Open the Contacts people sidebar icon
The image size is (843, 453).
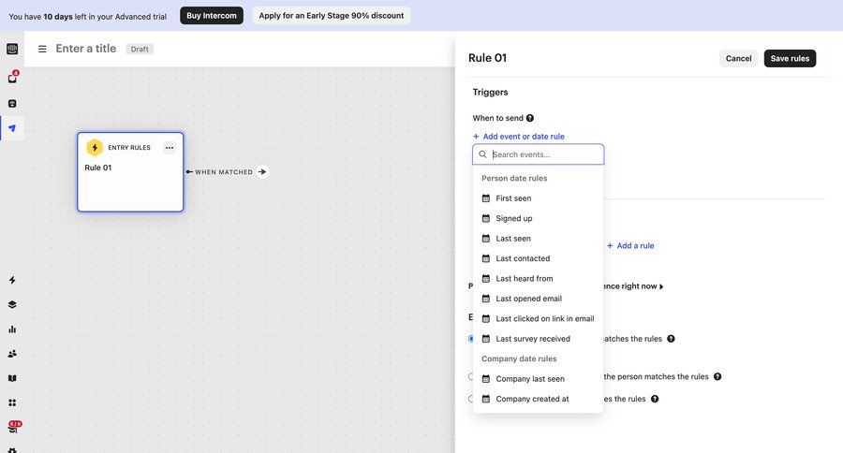pos(12,354)
